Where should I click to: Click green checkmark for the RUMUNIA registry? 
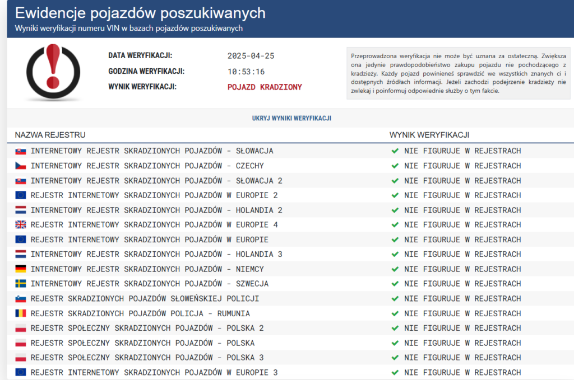pos(395,313)
